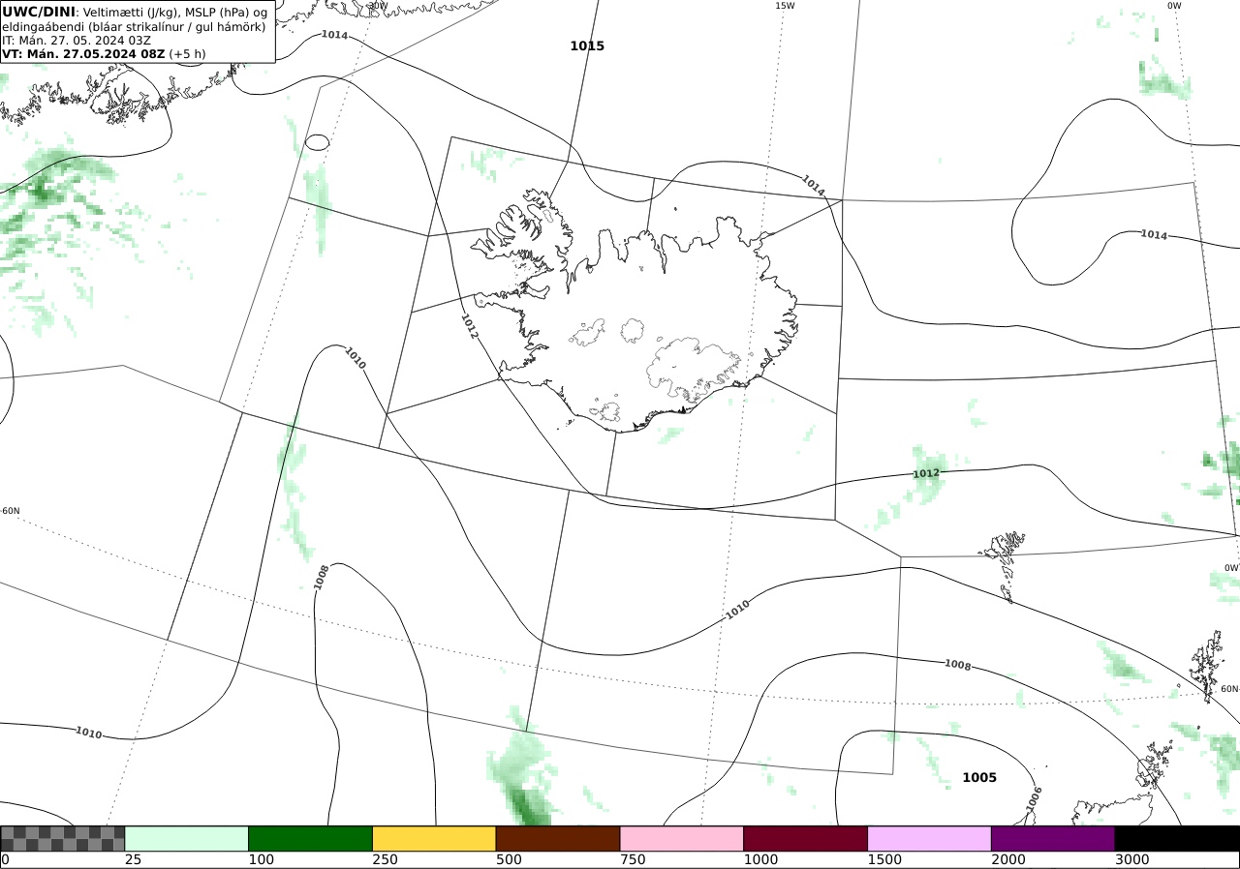Click the bold 1005 low pressure label
Image resolution: width=1240 pixels, height=869 pixels.
979,777
